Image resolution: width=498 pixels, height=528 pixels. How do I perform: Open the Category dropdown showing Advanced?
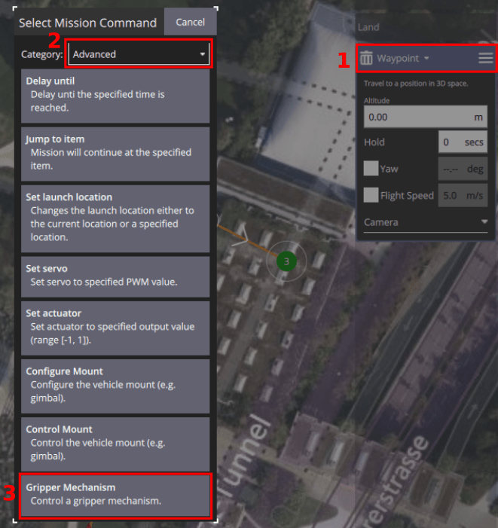tap(139, 54)
